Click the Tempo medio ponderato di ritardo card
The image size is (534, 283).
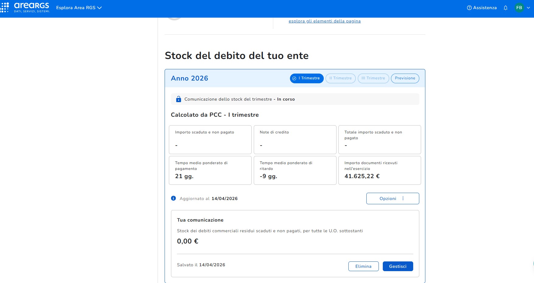295,170
